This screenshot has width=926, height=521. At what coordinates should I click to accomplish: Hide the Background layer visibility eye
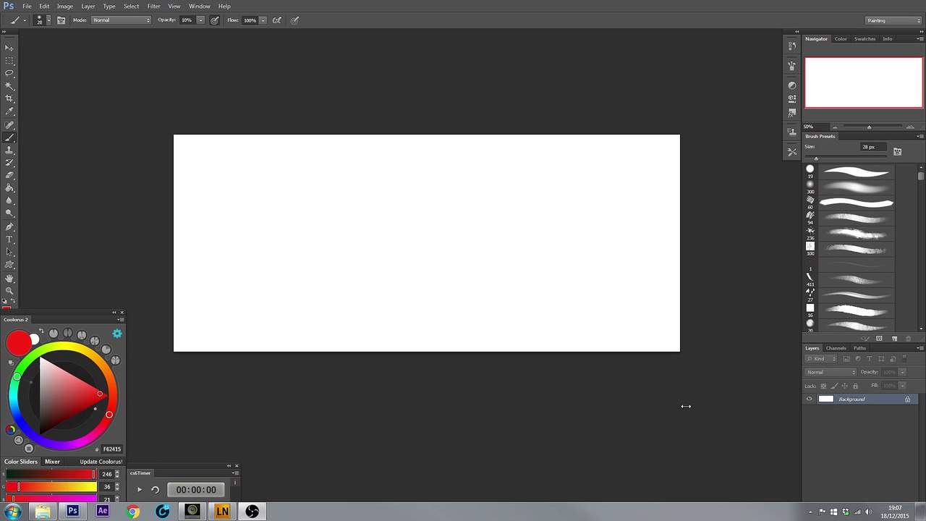(x=810, y=399)
